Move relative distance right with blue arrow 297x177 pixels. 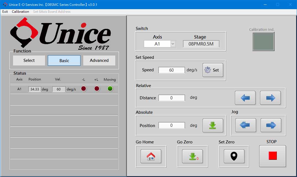point(270,98)
